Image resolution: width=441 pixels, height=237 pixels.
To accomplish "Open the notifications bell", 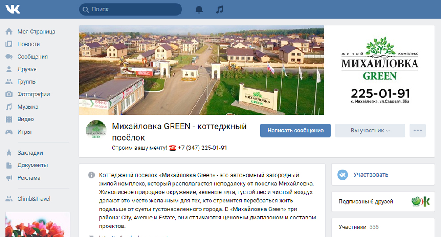I will pos(199,9).
